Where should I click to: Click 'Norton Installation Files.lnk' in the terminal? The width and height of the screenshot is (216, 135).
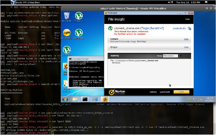(20, 76)
